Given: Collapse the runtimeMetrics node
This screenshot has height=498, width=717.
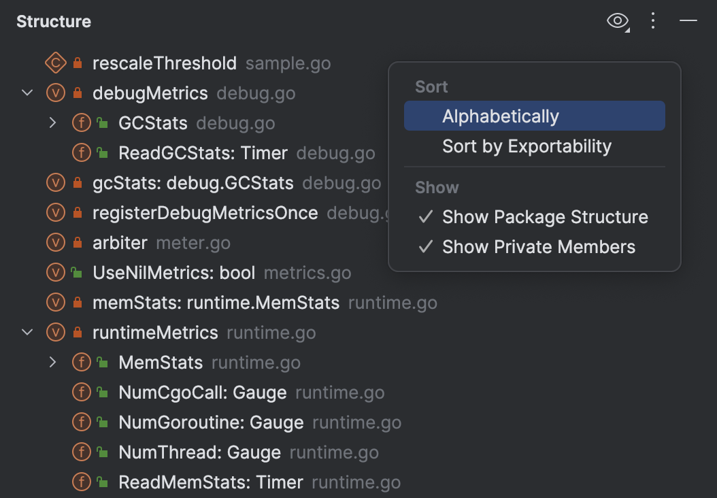Looking at the screenshot, I should coord(27,333).
